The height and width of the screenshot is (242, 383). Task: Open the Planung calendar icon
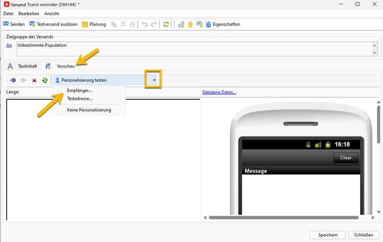(84, 24)
